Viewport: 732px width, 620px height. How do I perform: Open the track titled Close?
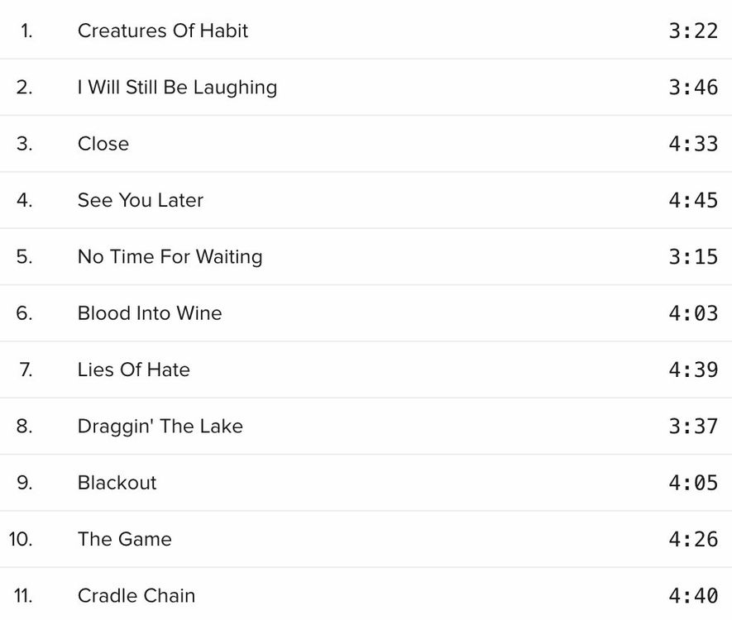coord(103,144)
